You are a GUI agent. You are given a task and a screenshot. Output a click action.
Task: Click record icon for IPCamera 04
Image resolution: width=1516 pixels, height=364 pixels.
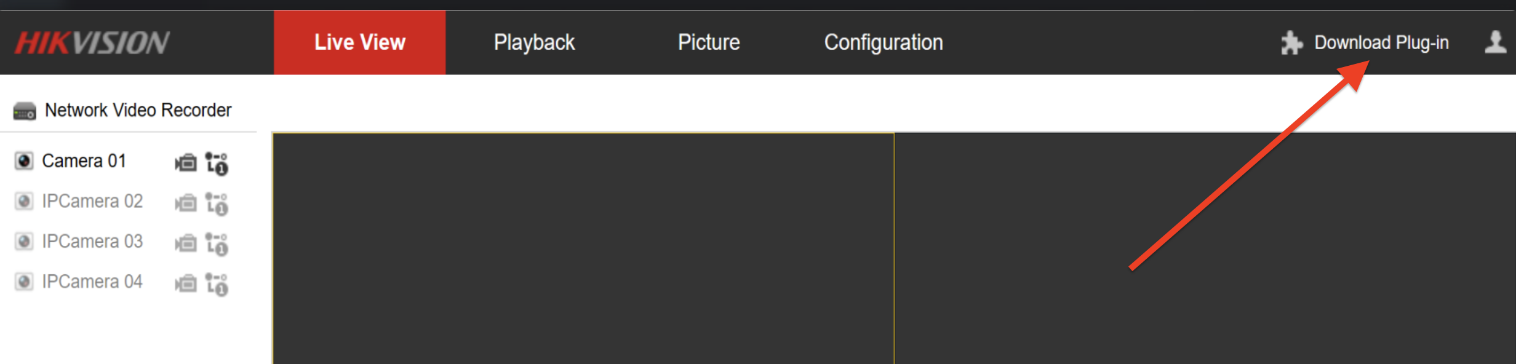186,283
